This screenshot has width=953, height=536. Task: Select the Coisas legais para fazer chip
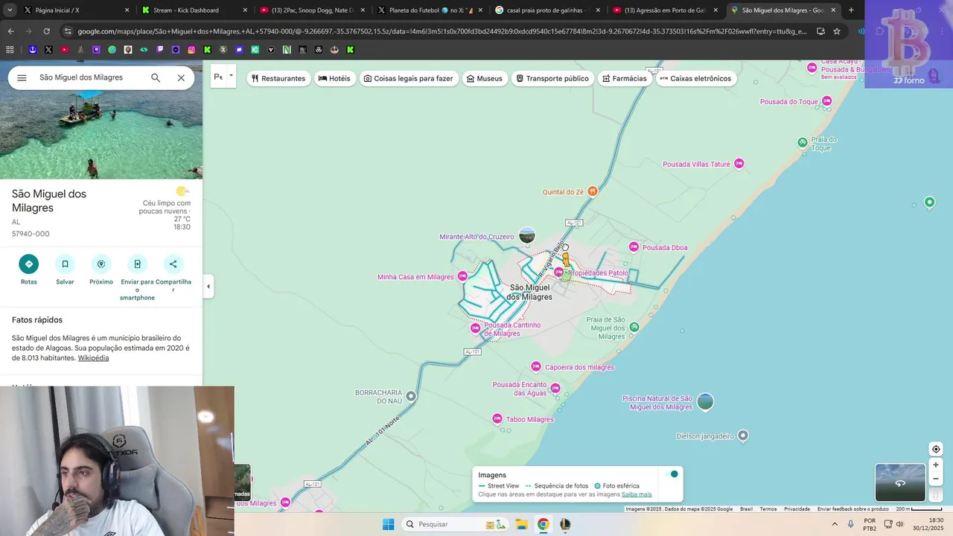point(408,78)
